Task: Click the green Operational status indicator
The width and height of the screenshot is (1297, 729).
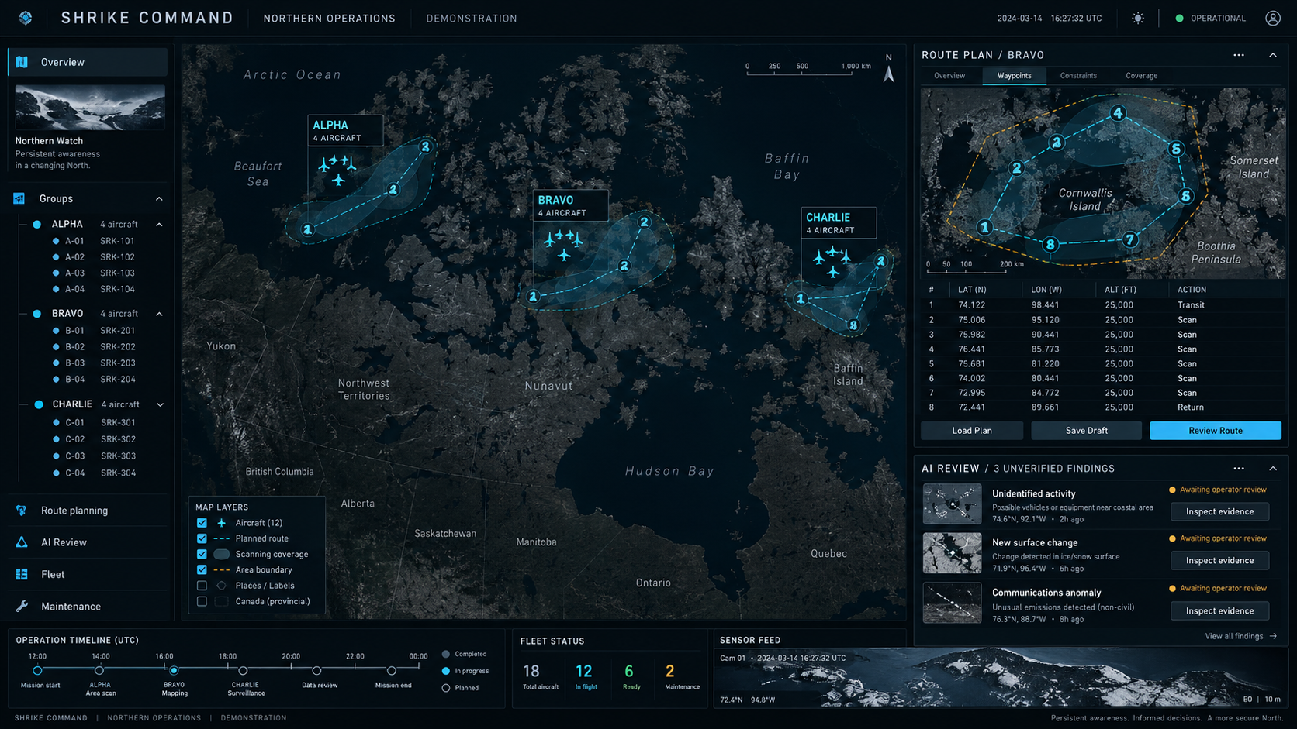Action: (x=1179, y=18)
